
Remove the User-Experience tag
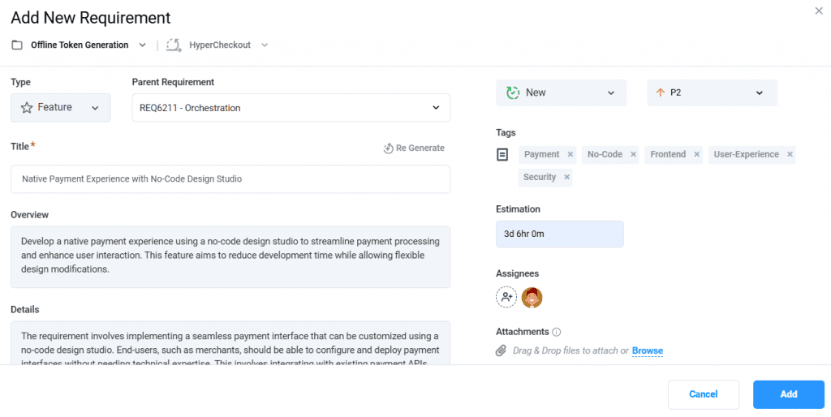(x=790, y=154)
